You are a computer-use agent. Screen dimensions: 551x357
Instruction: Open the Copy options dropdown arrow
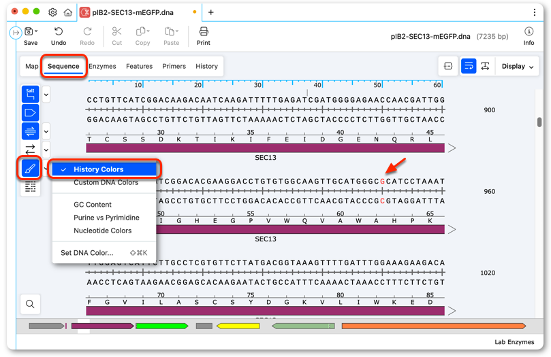[x=148, y=31]
